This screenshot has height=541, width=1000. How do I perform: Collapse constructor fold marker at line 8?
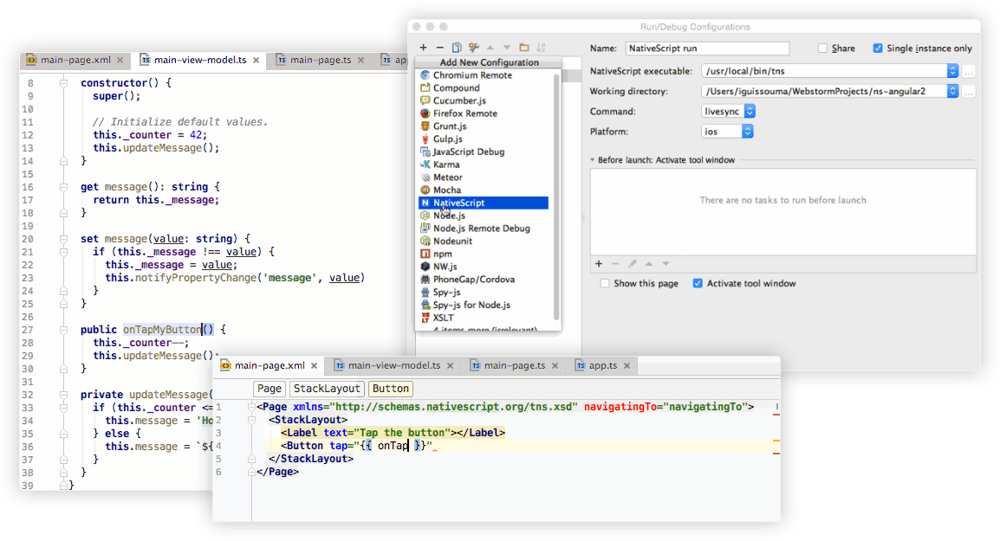[x=64, y=83]
